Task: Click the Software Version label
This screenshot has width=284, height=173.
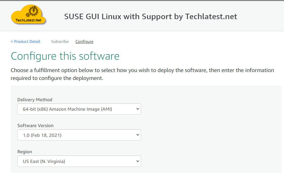Action: 36,126
